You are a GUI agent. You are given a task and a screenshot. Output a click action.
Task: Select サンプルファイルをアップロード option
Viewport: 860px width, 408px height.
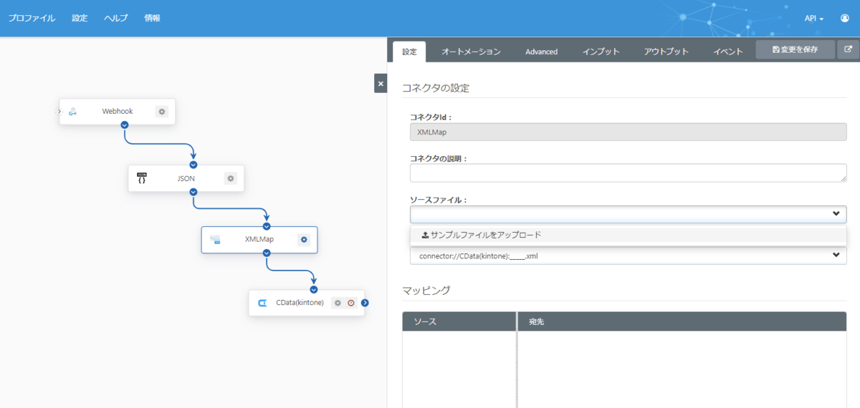482,235
